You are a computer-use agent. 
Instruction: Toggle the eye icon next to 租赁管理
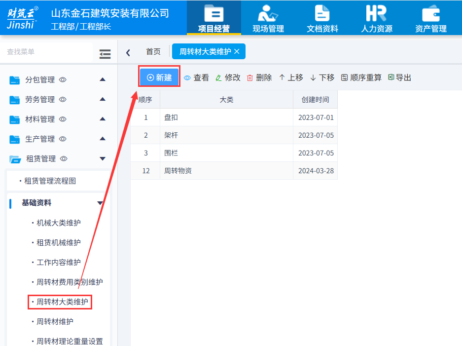click(64, 159)
